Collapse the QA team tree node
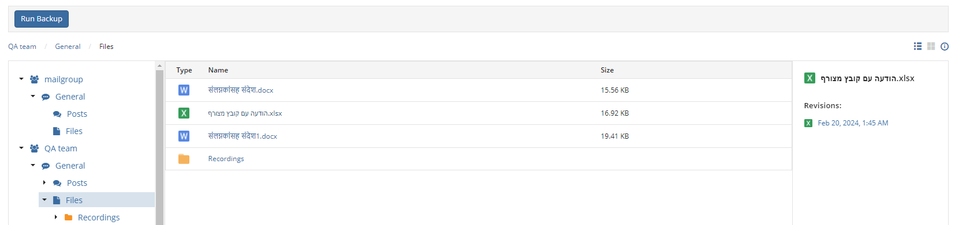 click(x=21, y=148)
